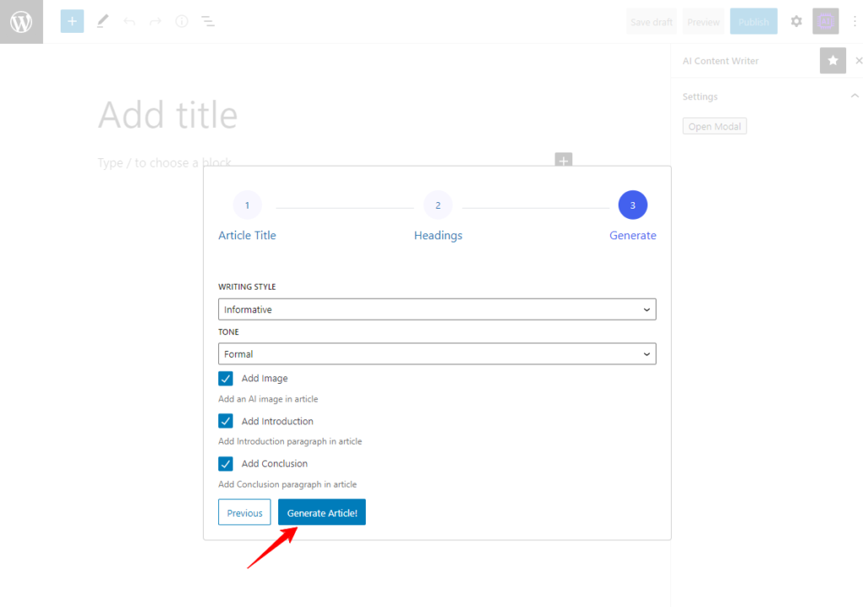Click the Previous button

pos(244,513)
